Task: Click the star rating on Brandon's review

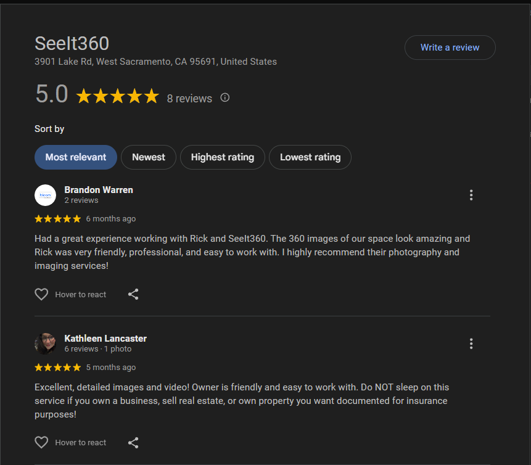Action: [57, 218]
